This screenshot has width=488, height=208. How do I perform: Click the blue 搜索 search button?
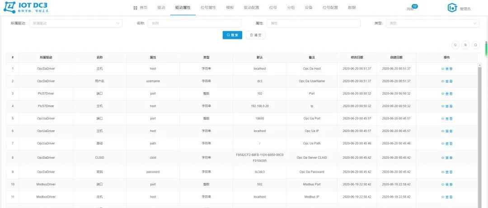232,35
